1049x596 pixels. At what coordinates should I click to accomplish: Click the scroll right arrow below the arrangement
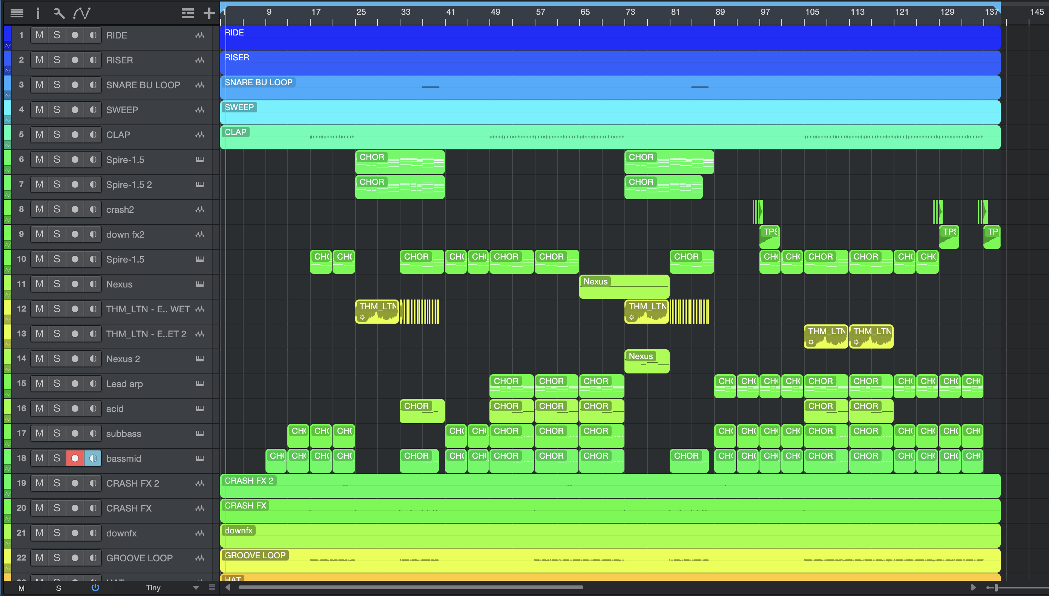click(973, 587)
